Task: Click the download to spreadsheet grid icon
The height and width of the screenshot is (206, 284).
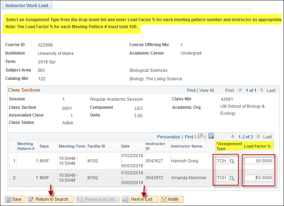Action: [211, 136]
